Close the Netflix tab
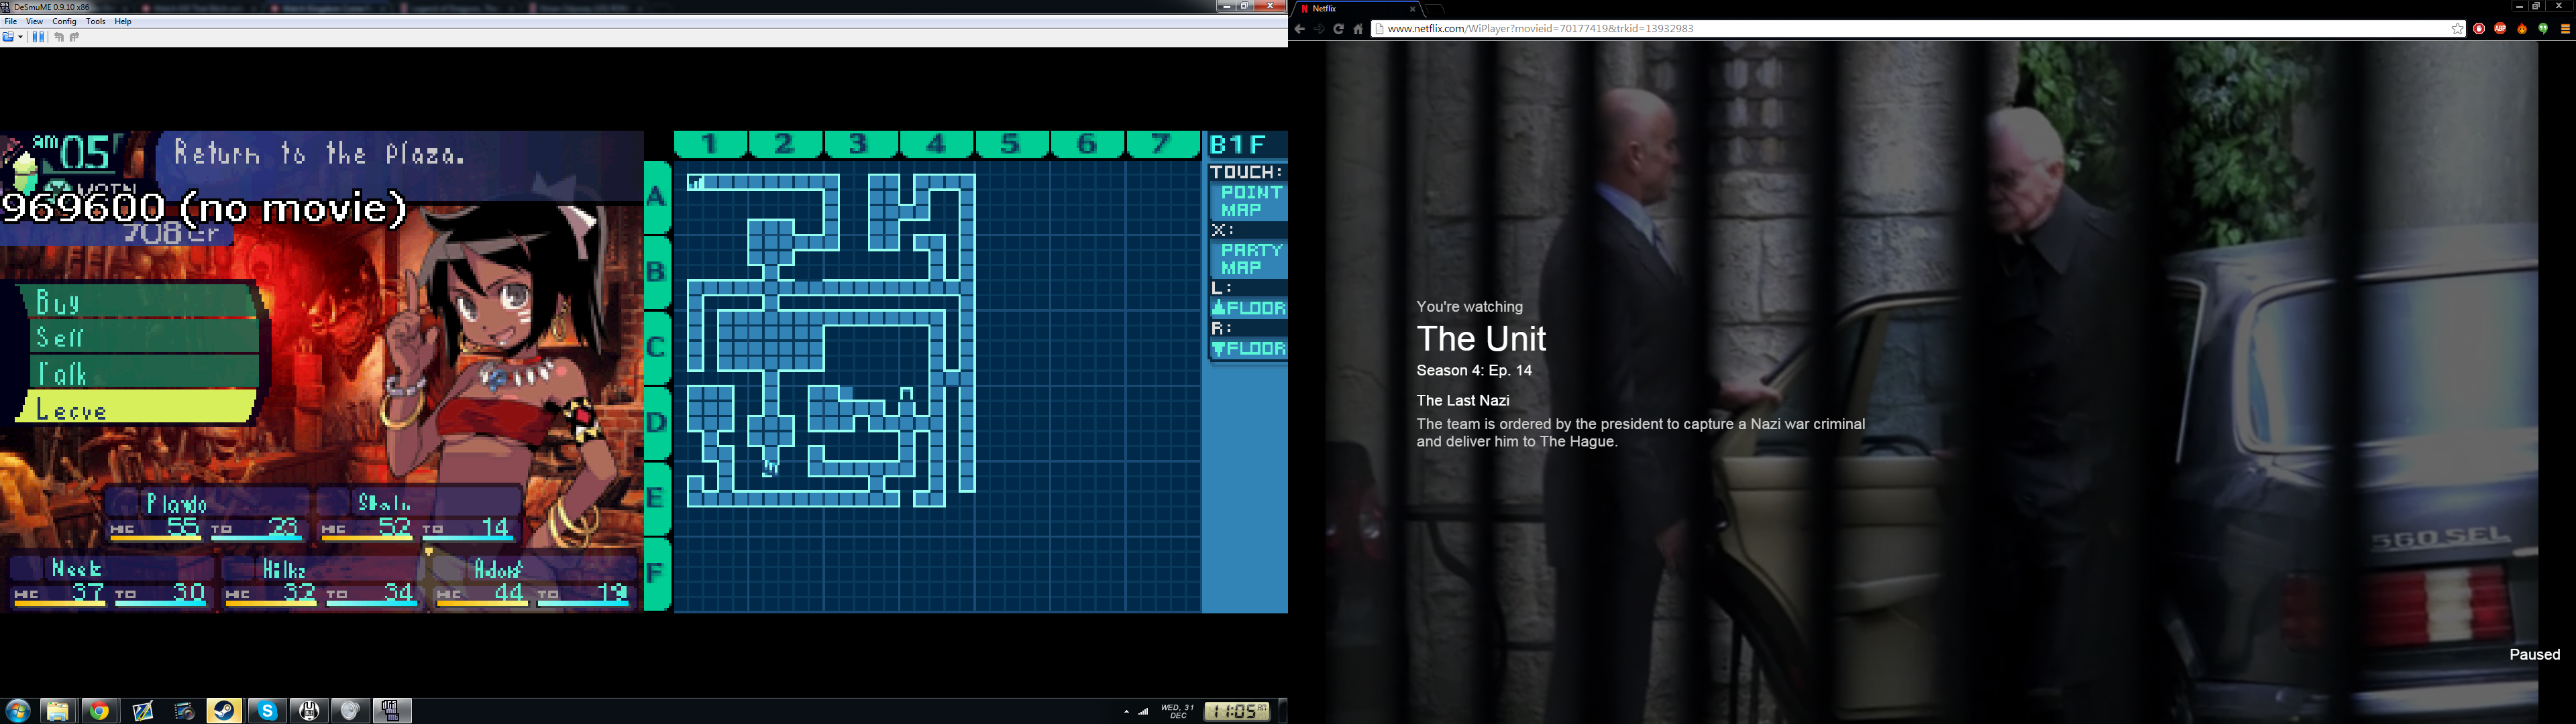The width and height of the screenshot is (2576, 724). point(1412,9)
